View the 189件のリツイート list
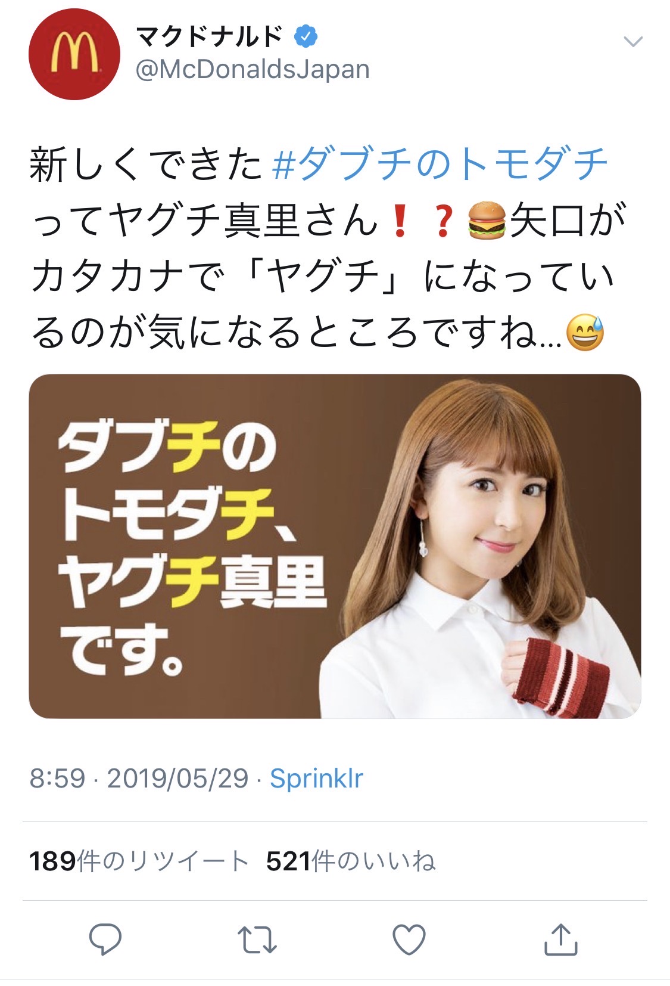 (x=139, y=861)
